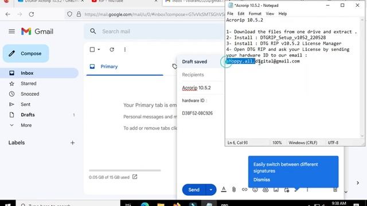Open the select-all dropdown arrow
Screen dimensions: 367x206
[99, 50]
